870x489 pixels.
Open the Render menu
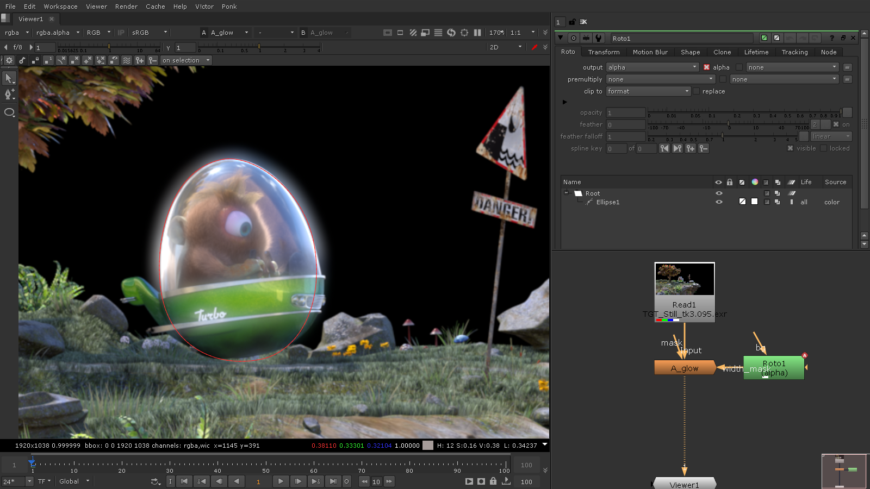pos(126,7)
